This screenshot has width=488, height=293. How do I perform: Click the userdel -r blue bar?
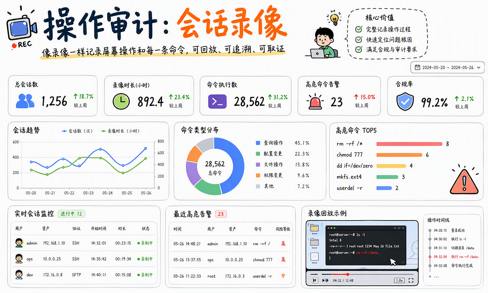click(384, 188)
